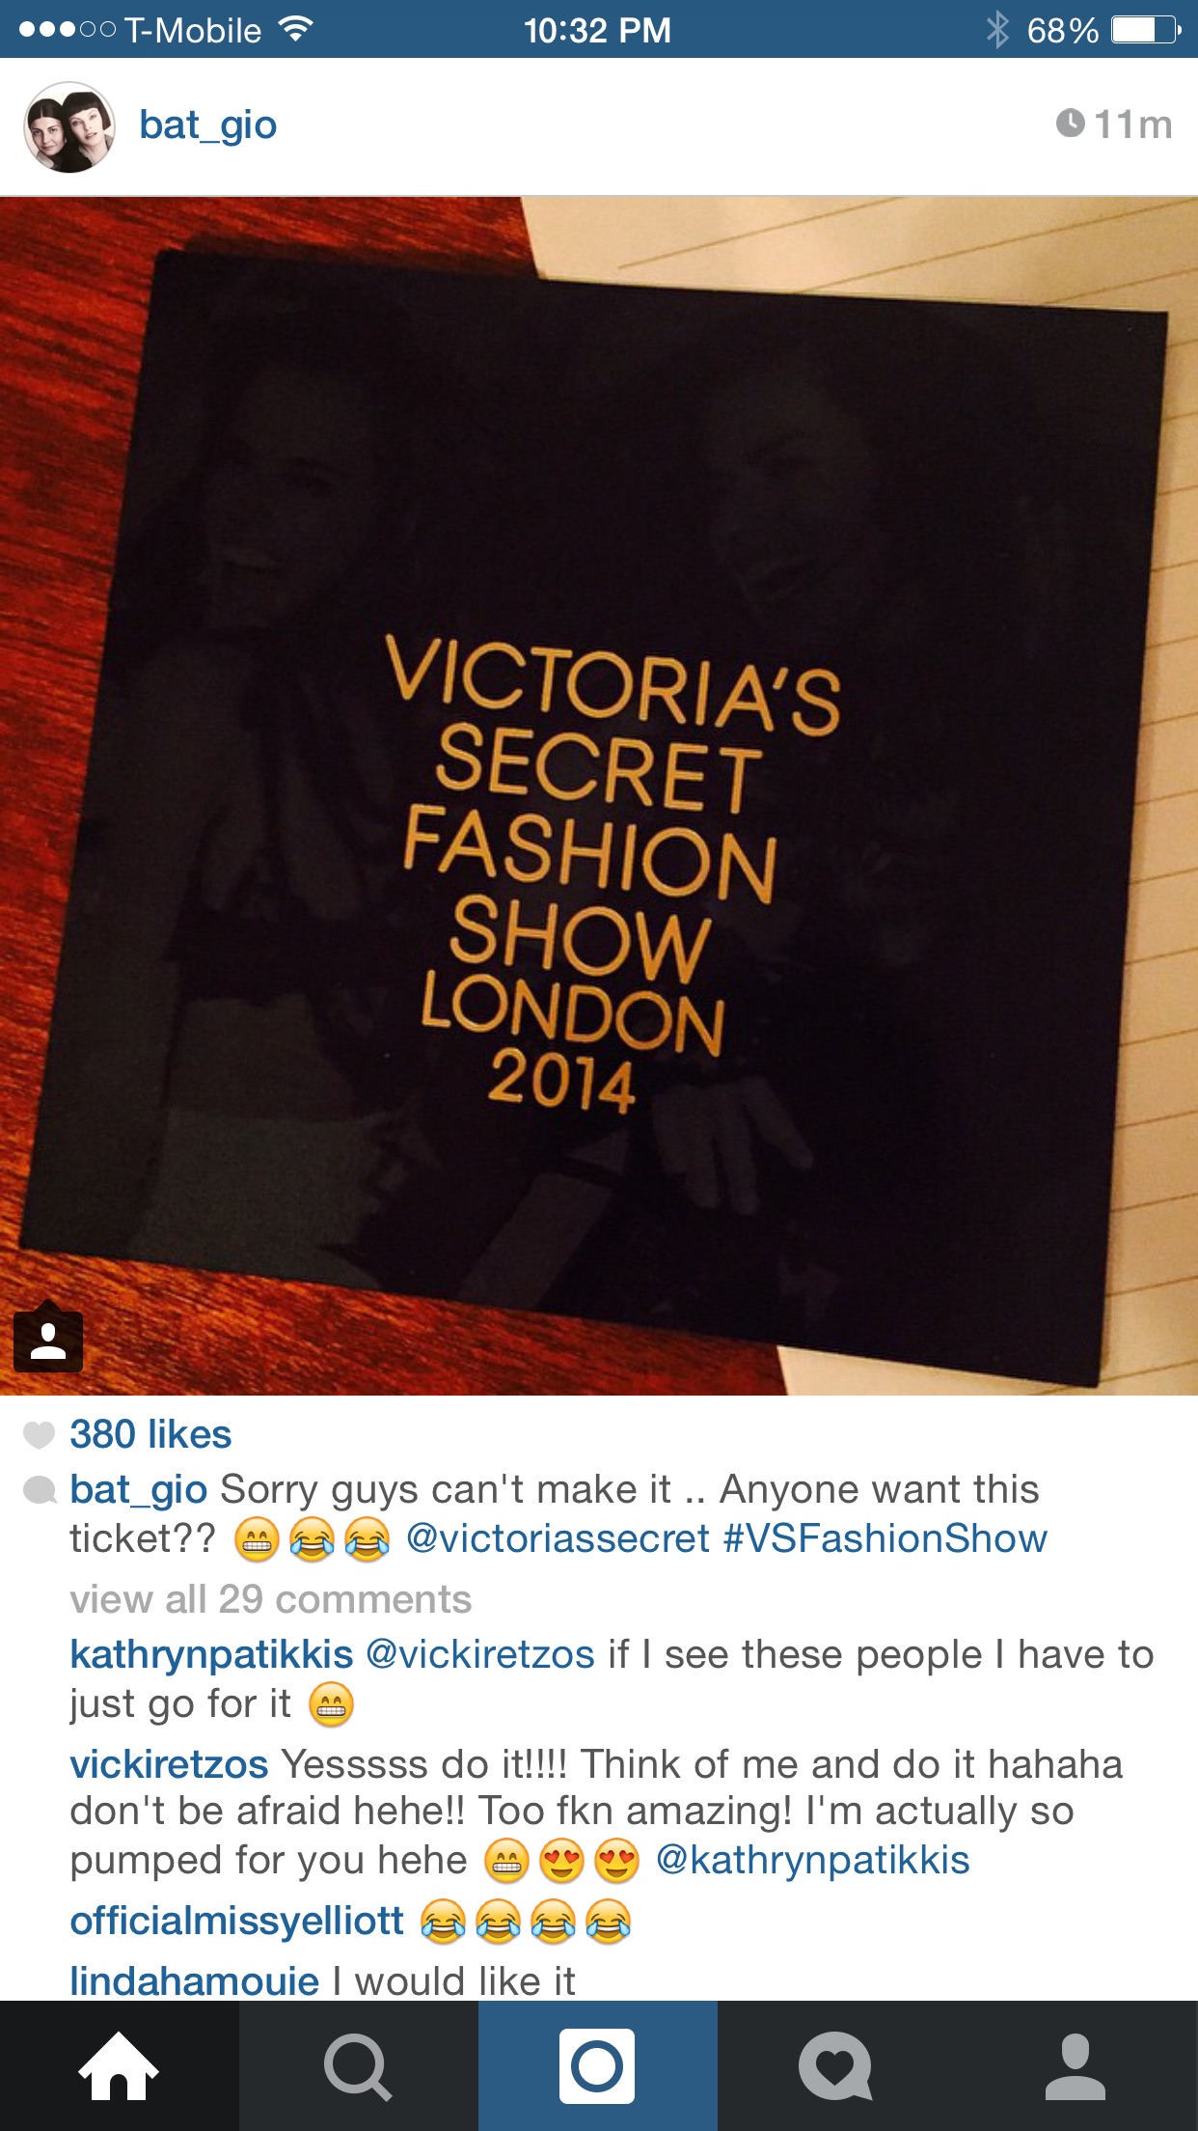1198x2131 pixels.
Task: Open bat_gio username in post header
Action: point(207,125)
